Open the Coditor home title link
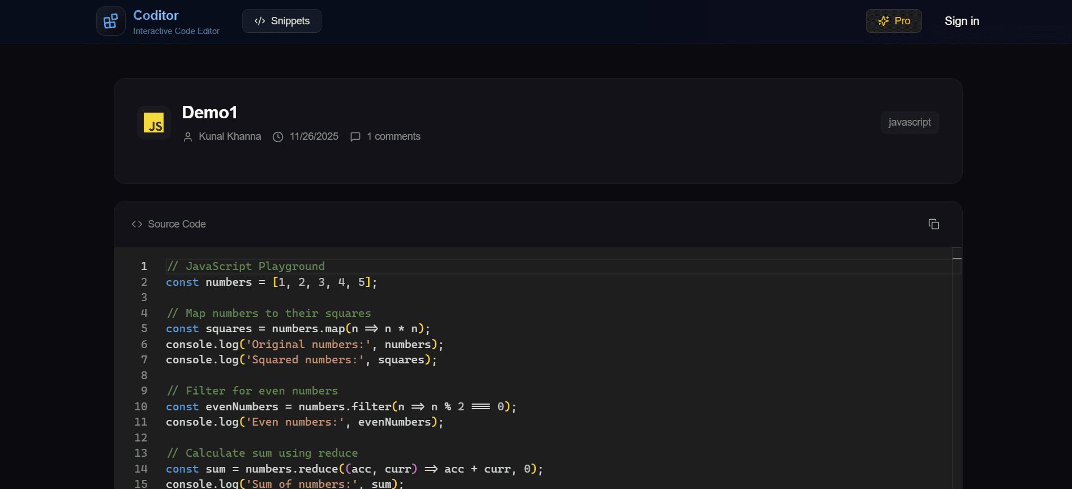 156,15
